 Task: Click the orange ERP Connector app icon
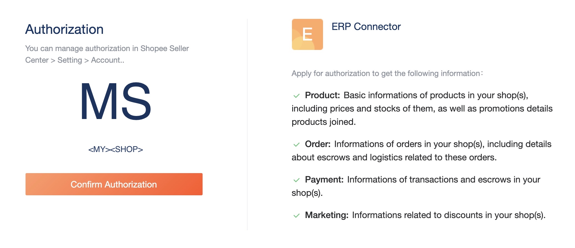tap(307, 34)
